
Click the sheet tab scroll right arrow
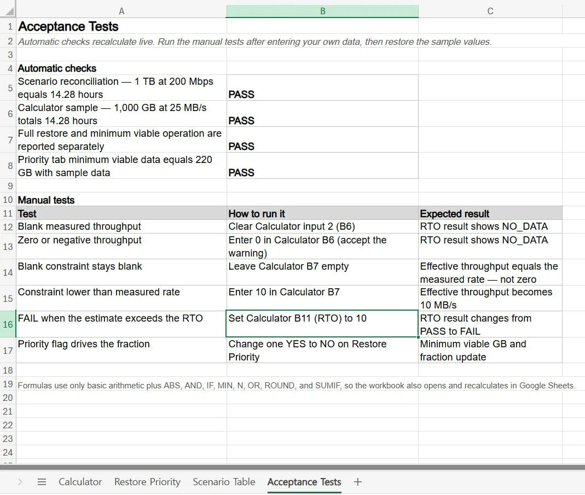point(20,482)
